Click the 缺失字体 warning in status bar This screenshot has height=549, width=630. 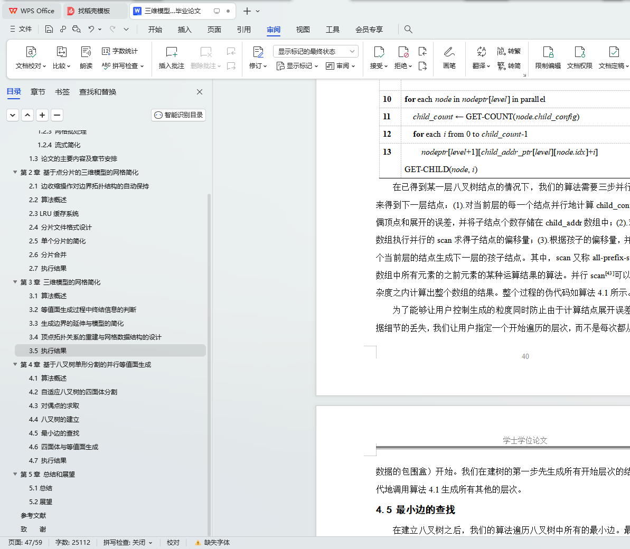click(x=212, y=543)
